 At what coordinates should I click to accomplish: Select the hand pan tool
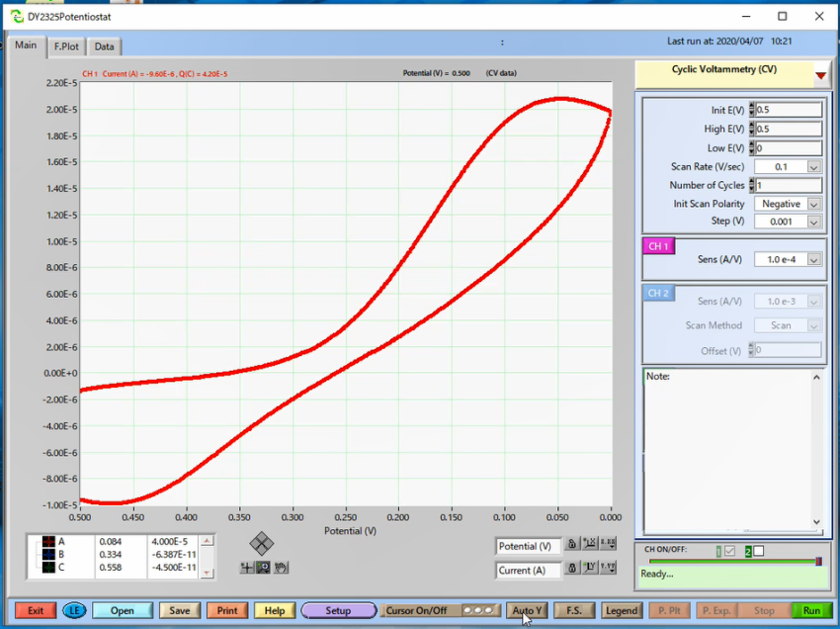(280, 568)
